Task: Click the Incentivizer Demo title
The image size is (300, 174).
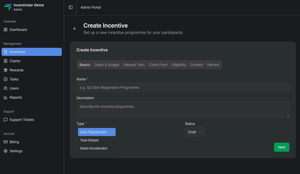Action: tap(29, 5)
